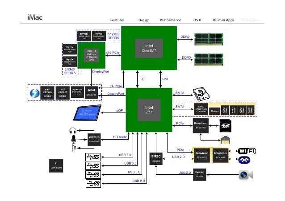Image resolution: width=285 pixels, height=201 pixels.
Task: Select the Ethernet port icon
Action: (x=225, y=140)
